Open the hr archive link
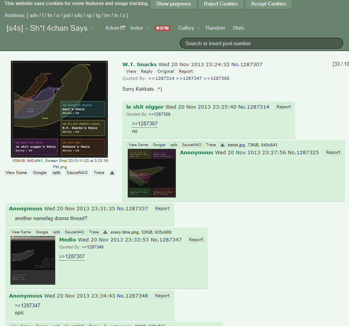 click(50, 15)
